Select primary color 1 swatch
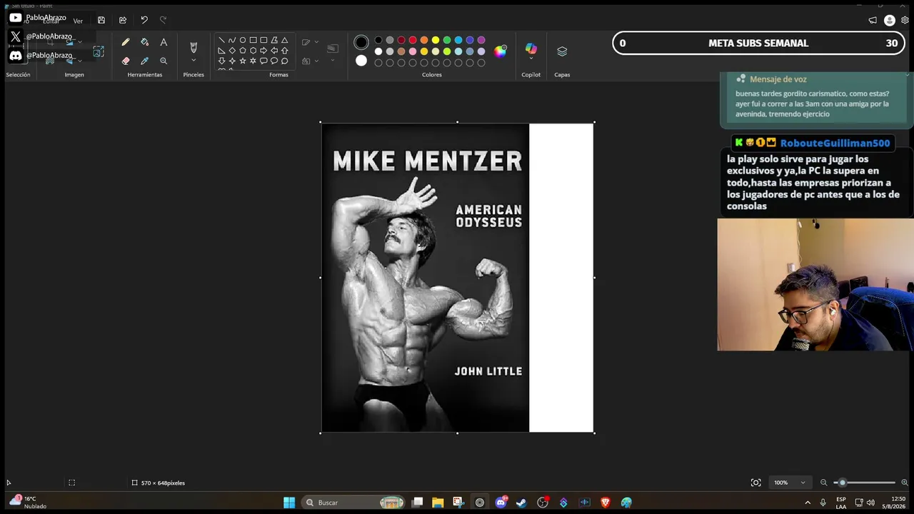The height and width of the screenshot is (514, 914). coord(361,43)
